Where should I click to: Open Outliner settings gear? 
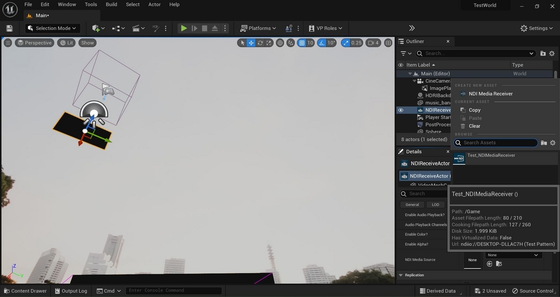[x=552, y=54]
